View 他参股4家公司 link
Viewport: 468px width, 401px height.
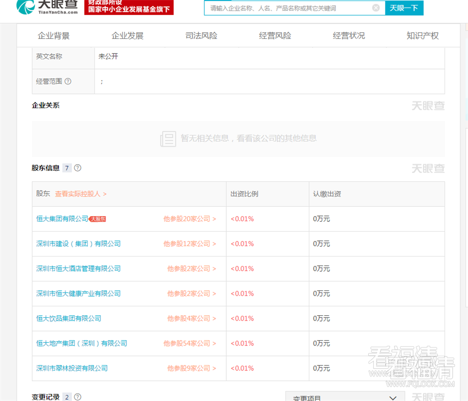(x=191, y=318)
